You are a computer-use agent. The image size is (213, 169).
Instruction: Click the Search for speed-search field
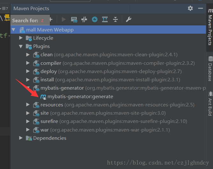[x=30, y=20]
